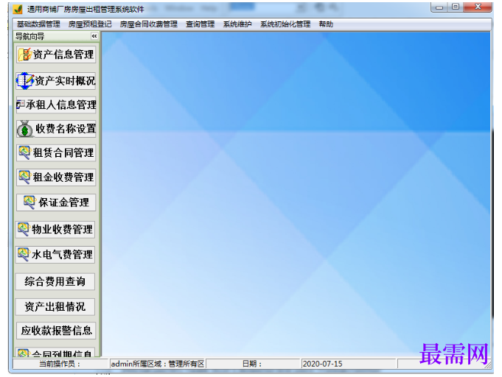View 应收款报警信息

(56, 331)
